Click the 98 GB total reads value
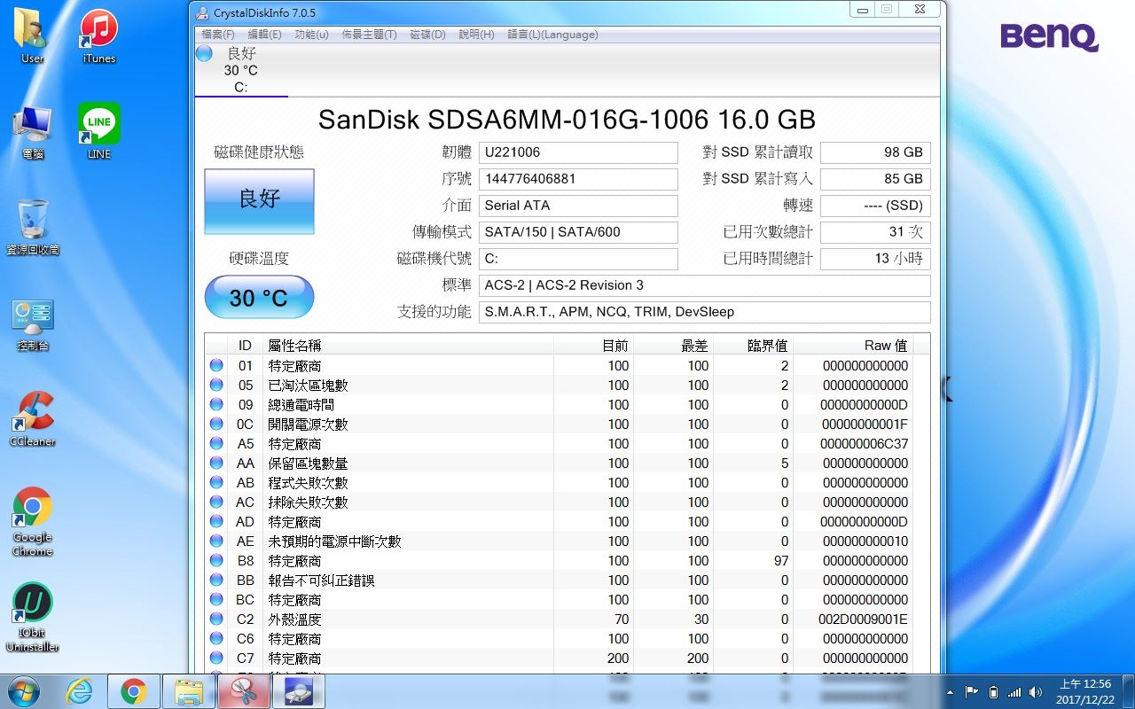1135x709 pixels. click(x=875, y=152)
